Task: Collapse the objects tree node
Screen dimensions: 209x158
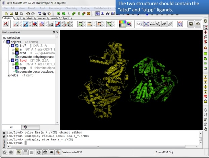Action: (x=5, y=42)
